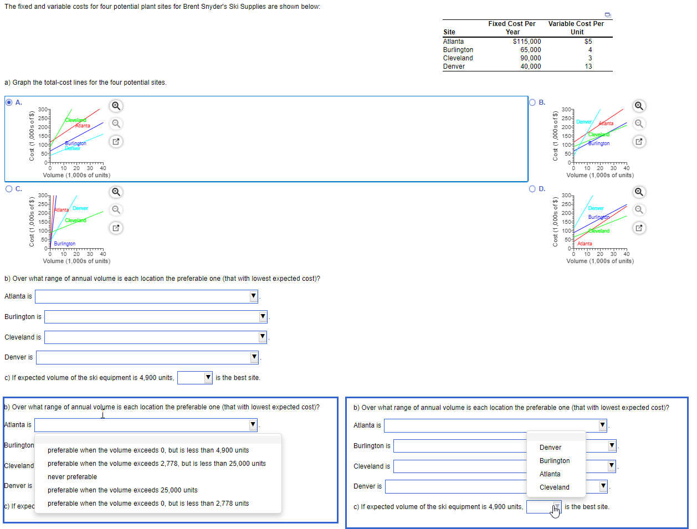Viewport: 697px width, 529px height.
Task: Open answer A's graph in a new window
Action: click(115, 142)
